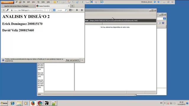Open the media player taskbar icon
Image resolution: width=189 pixels, height=106 pixels.
click(26, 103)
